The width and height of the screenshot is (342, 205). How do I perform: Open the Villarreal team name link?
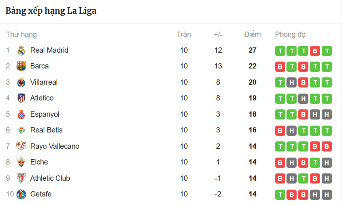pos(44,82)
